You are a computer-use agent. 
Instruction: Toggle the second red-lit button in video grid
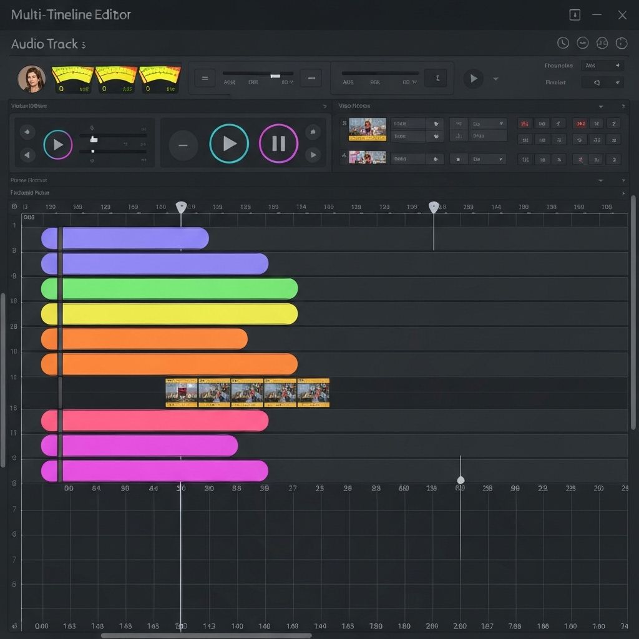pyautogui.click(x=580, y=124)
